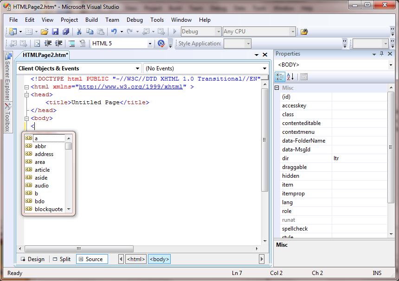The height and width of the screenshot is (281, 399).
Task: Click the IntelliSense list scrollbar thumb
Action: point(69,146)
